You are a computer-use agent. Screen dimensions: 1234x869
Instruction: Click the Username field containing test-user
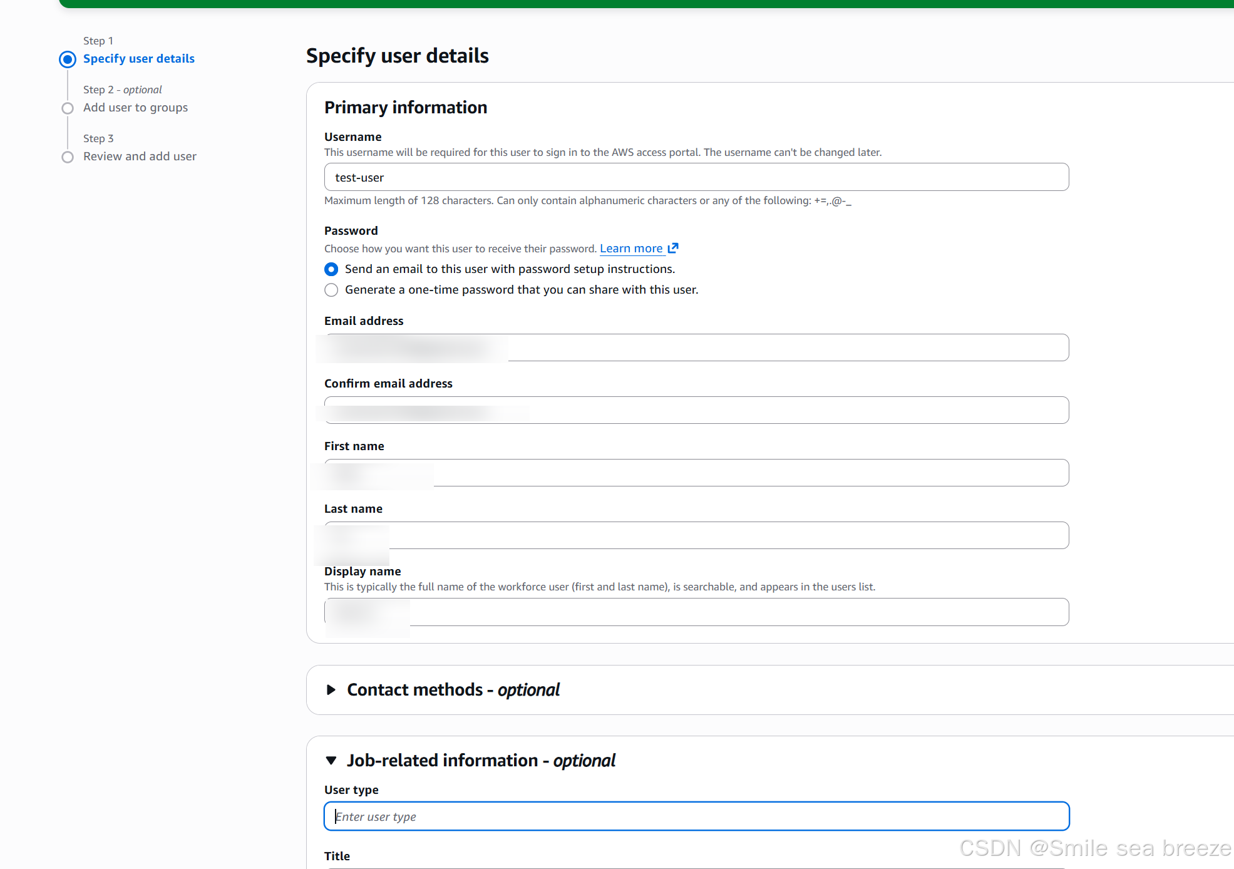coord(696,177)
